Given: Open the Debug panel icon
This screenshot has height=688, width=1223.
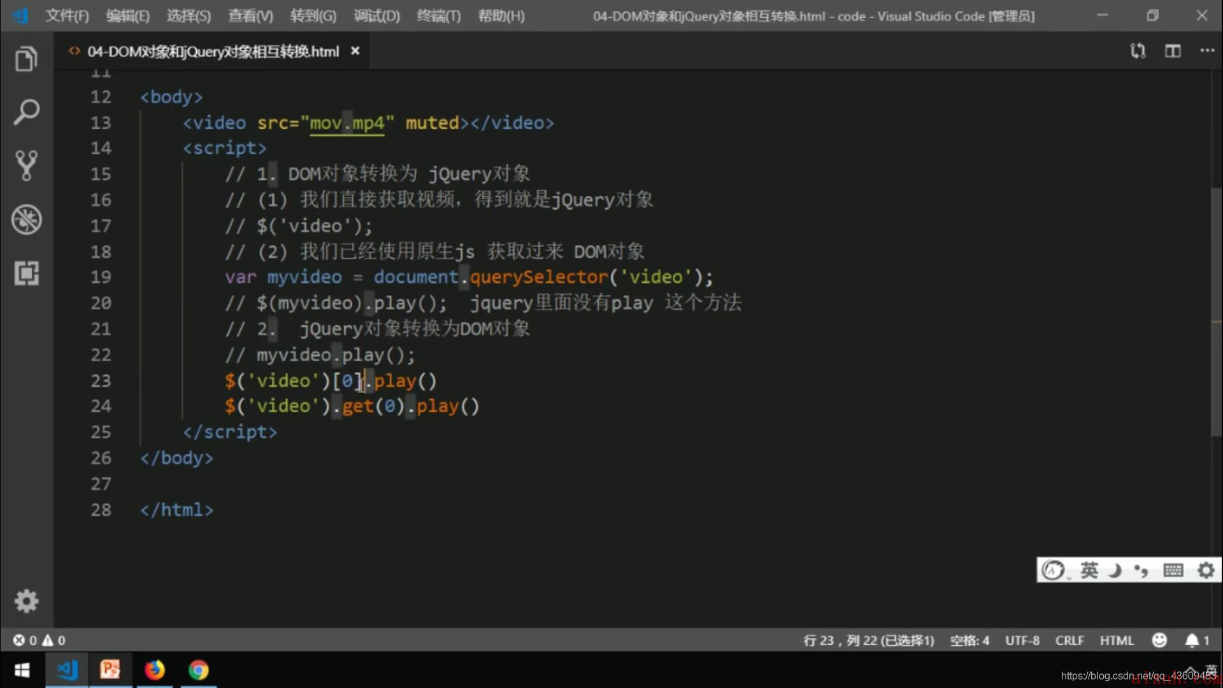Looking at the screenshot, I should click(26, 219).
